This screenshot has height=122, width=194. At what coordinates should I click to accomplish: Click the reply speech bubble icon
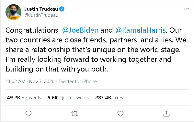point(28,114)
